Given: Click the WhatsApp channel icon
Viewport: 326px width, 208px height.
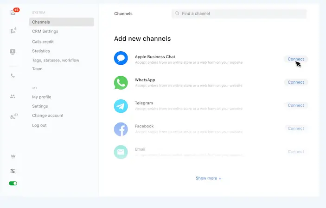Looking at the screenshot, I should pos(121,83).
